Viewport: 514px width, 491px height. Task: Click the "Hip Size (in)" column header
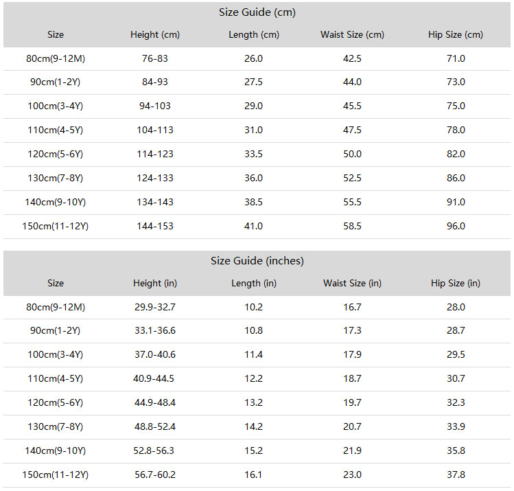pos(455,283)
